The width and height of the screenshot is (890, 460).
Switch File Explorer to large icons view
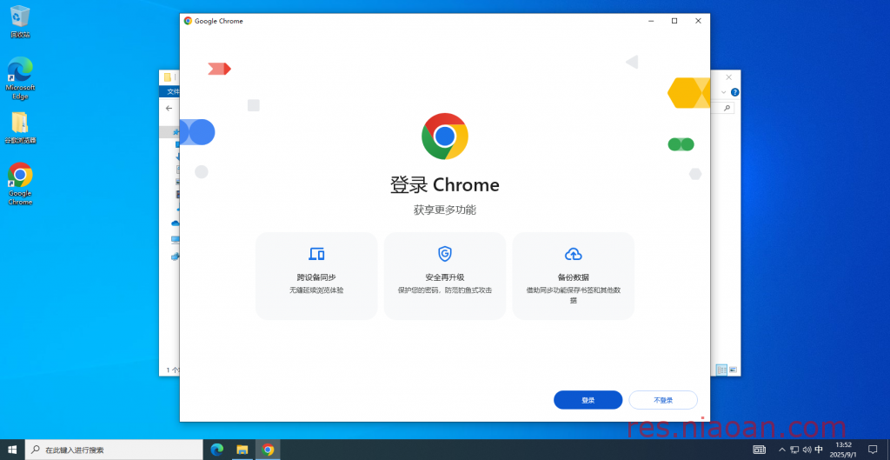click(733, 370)
